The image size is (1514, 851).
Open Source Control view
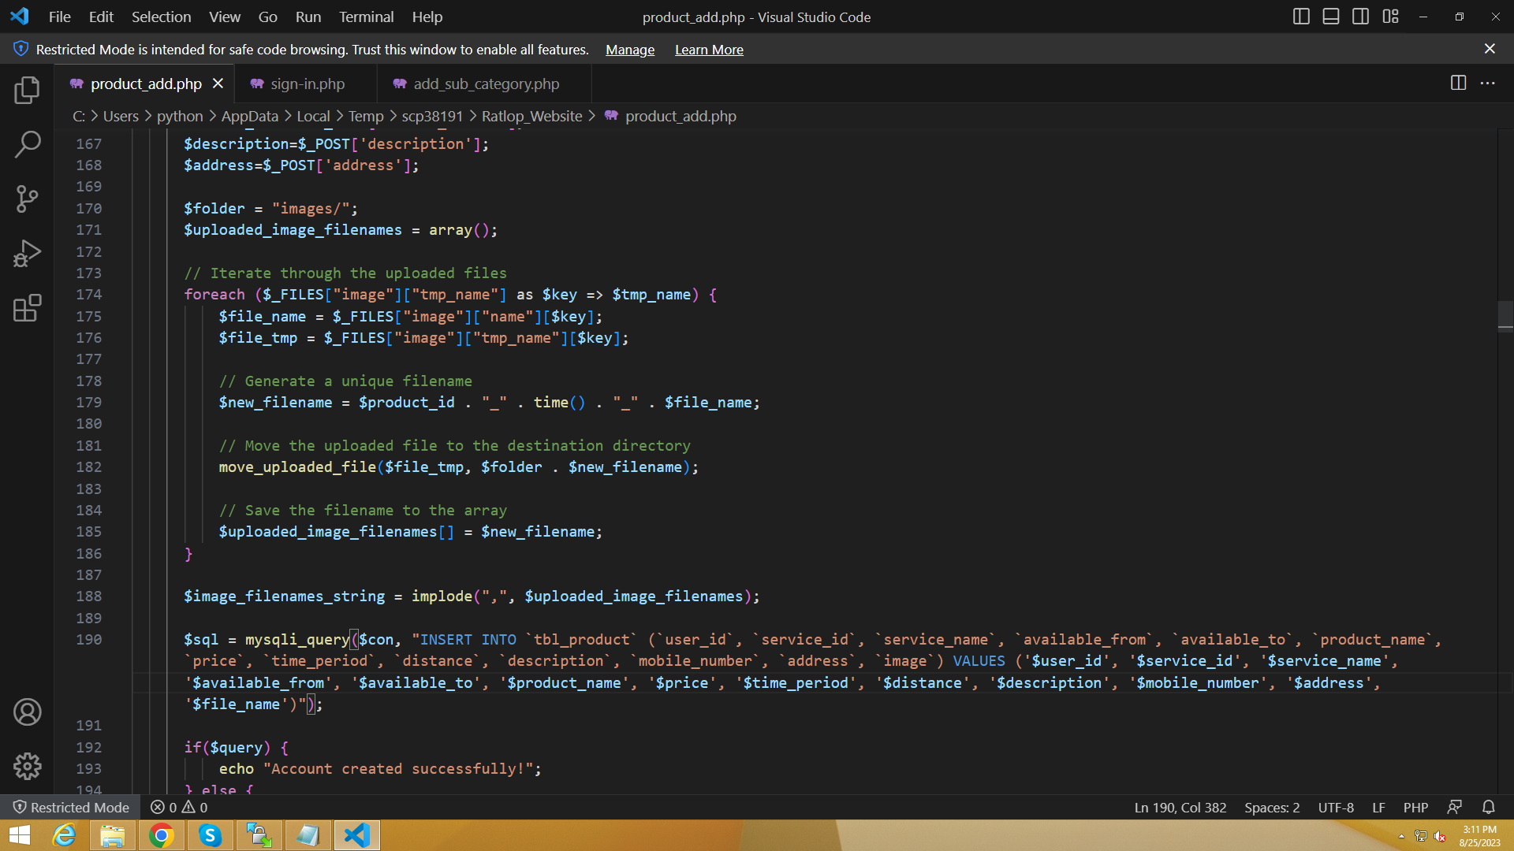(x=27, y=199)
